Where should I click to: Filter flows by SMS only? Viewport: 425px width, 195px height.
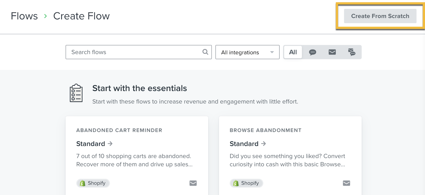click(x=312, y=52)
